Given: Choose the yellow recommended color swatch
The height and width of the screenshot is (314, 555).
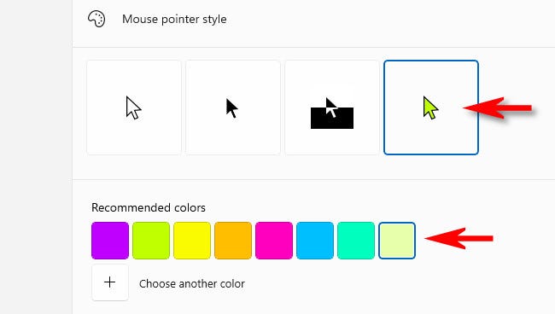Looking at the screenshot, I should click(192, 241).
